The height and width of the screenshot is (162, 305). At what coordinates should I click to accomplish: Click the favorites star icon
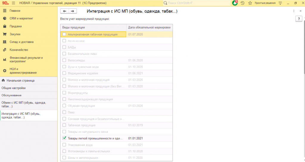(x=250, y=3)
